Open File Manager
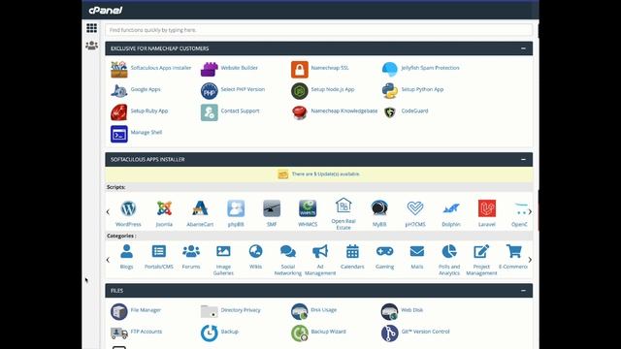This screenshot has width=621, height=349. (x=136, y=311)
